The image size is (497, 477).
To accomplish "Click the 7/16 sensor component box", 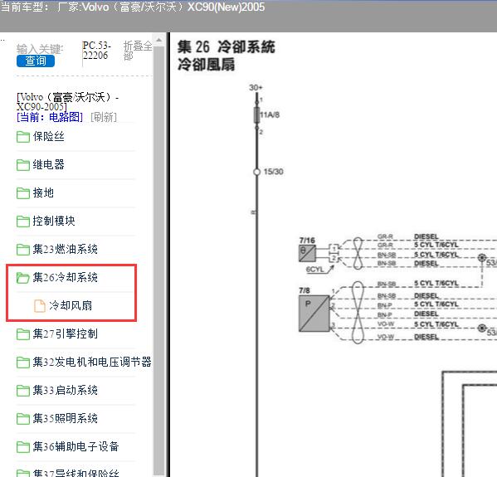I will tap(307, 254).
